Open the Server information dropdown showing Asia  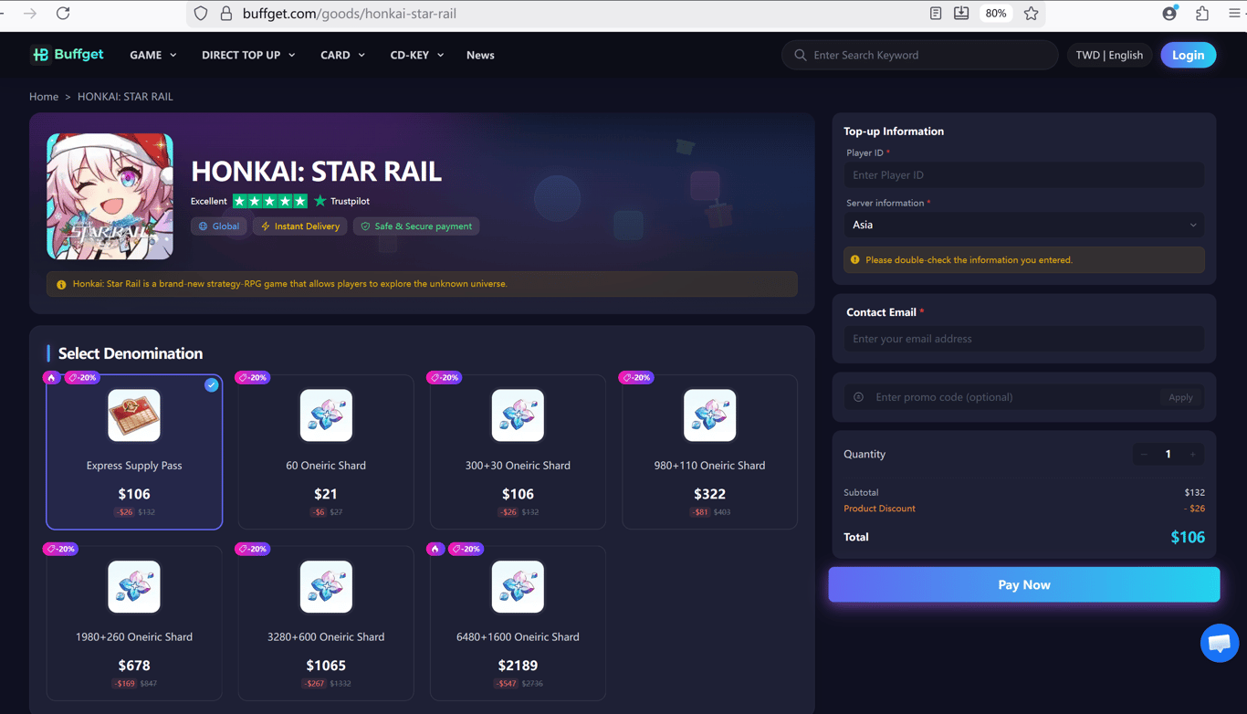tap(1024, 225)
